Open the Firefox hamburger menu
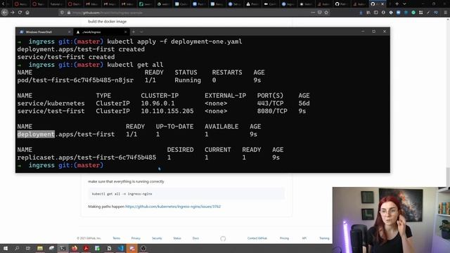 pos(446,13)
